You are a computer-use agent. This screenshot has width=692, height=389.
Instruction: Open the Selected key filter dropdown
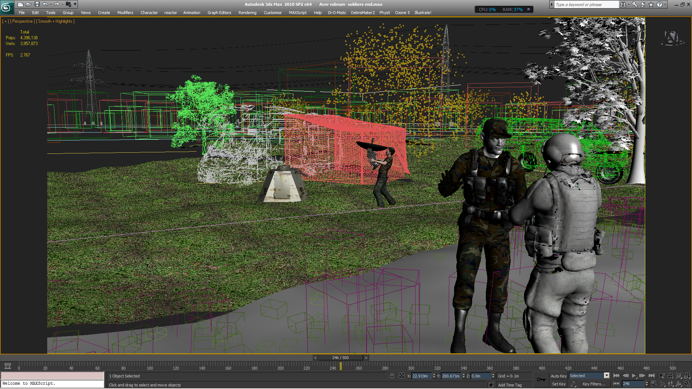(607, 376)
